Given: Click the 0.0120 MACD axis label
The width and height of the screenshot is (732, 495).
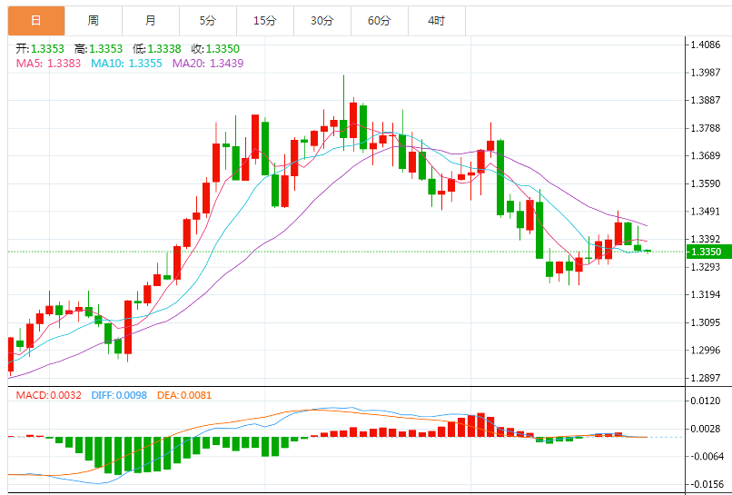Looking at the screenshot, I should (706, 401).
